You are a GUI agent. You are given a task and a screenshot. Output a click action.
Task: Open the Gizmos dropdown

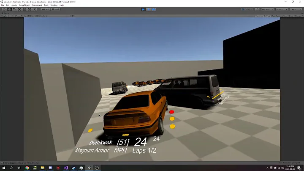pos(299,16)
